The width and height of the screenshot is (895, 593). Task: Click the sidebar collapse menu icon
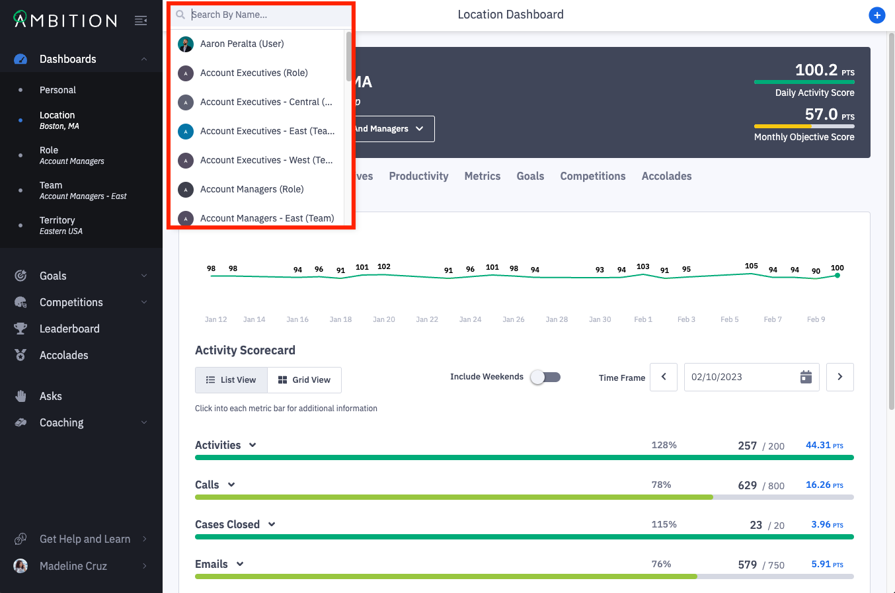(x=141, y=20)
